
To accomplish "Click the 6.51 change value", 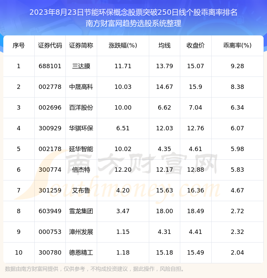I will point(123,128).
